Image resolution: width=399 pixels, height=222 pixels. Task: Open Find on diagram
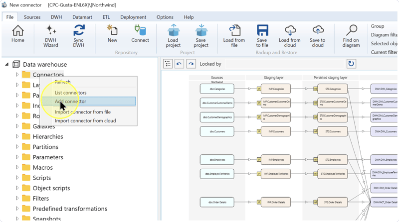coord(351,36)
